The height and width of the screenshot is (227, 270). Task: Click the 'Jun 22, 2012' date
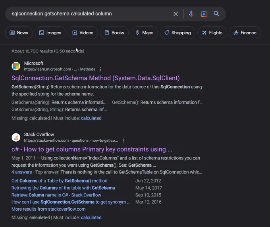pyautogui.click(x=148, y=181)
